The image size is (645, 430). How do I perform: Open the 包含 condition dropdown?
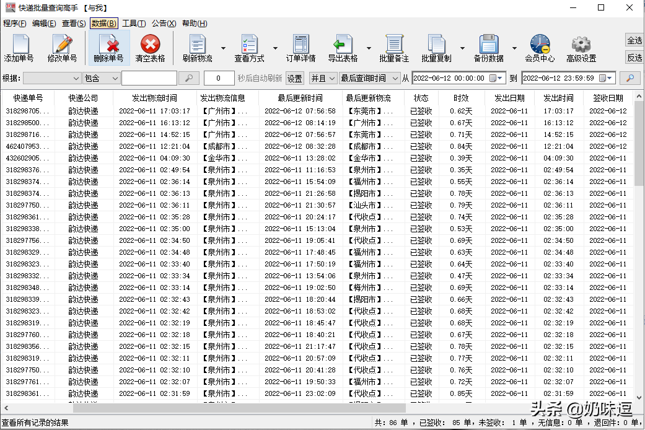coord(101,78)
